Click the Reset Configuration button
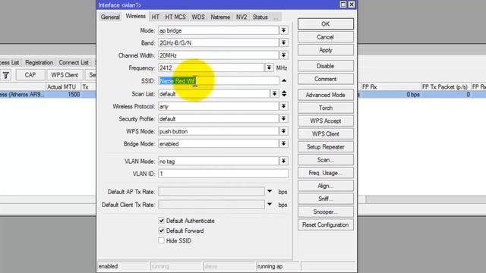486x273 pixels. click(326, 225)
